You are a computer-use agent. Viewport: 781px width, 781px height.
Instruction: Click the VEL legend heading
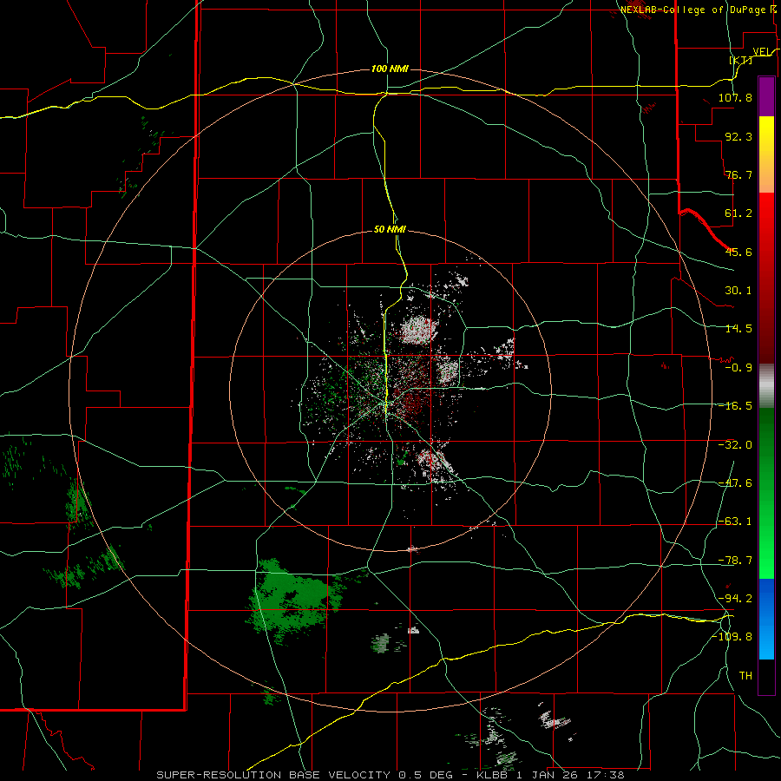762,52
